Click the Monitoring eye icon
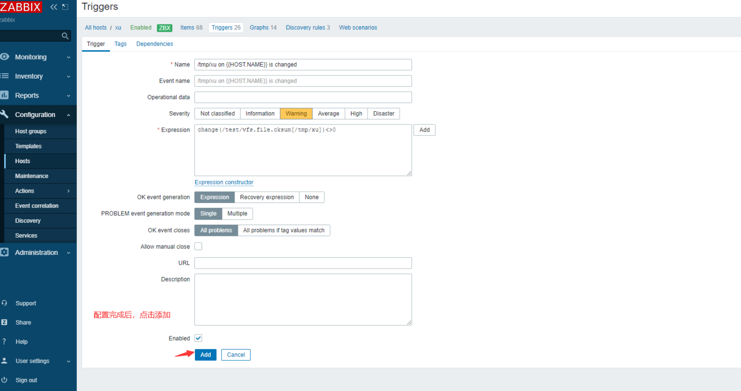The height and width of the screenshot is (391, 741). point(5,57)
